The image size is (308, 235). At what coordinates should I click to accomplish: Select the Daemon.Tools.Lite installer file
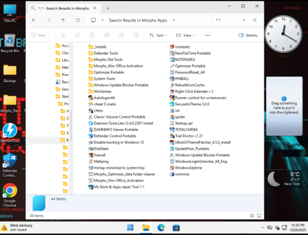121,123
